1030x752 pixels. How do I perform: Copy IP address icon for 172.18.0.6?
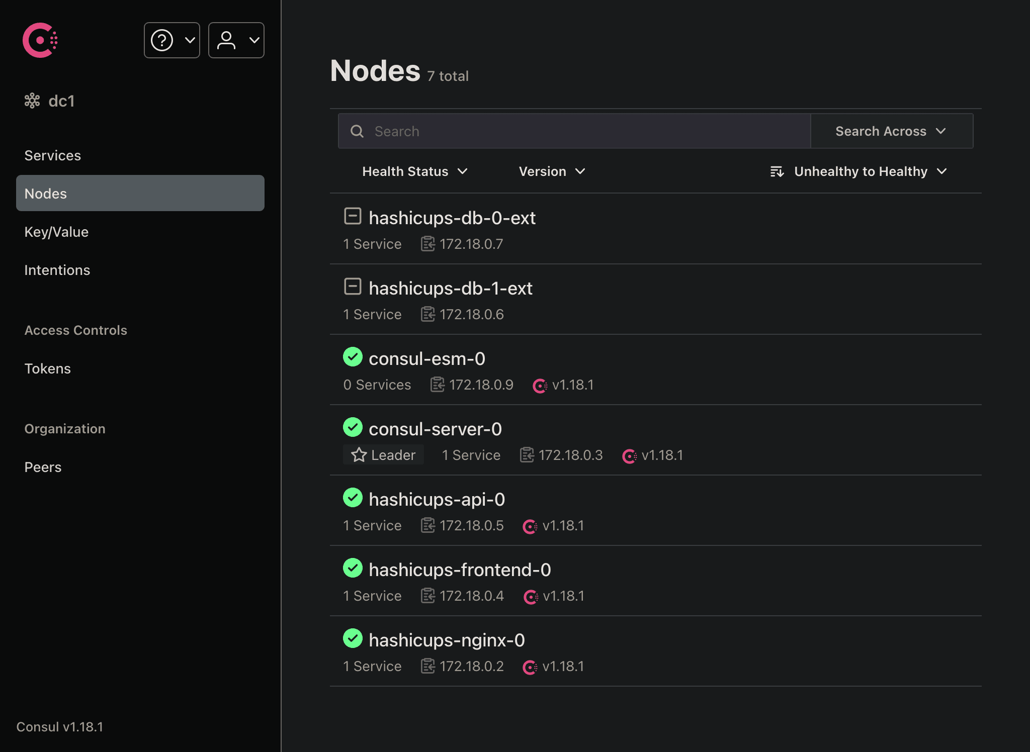(x=427, y=314)
